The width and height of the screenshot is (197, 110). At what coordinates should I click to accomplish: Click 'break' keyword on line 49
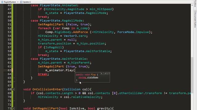[42, 17]
